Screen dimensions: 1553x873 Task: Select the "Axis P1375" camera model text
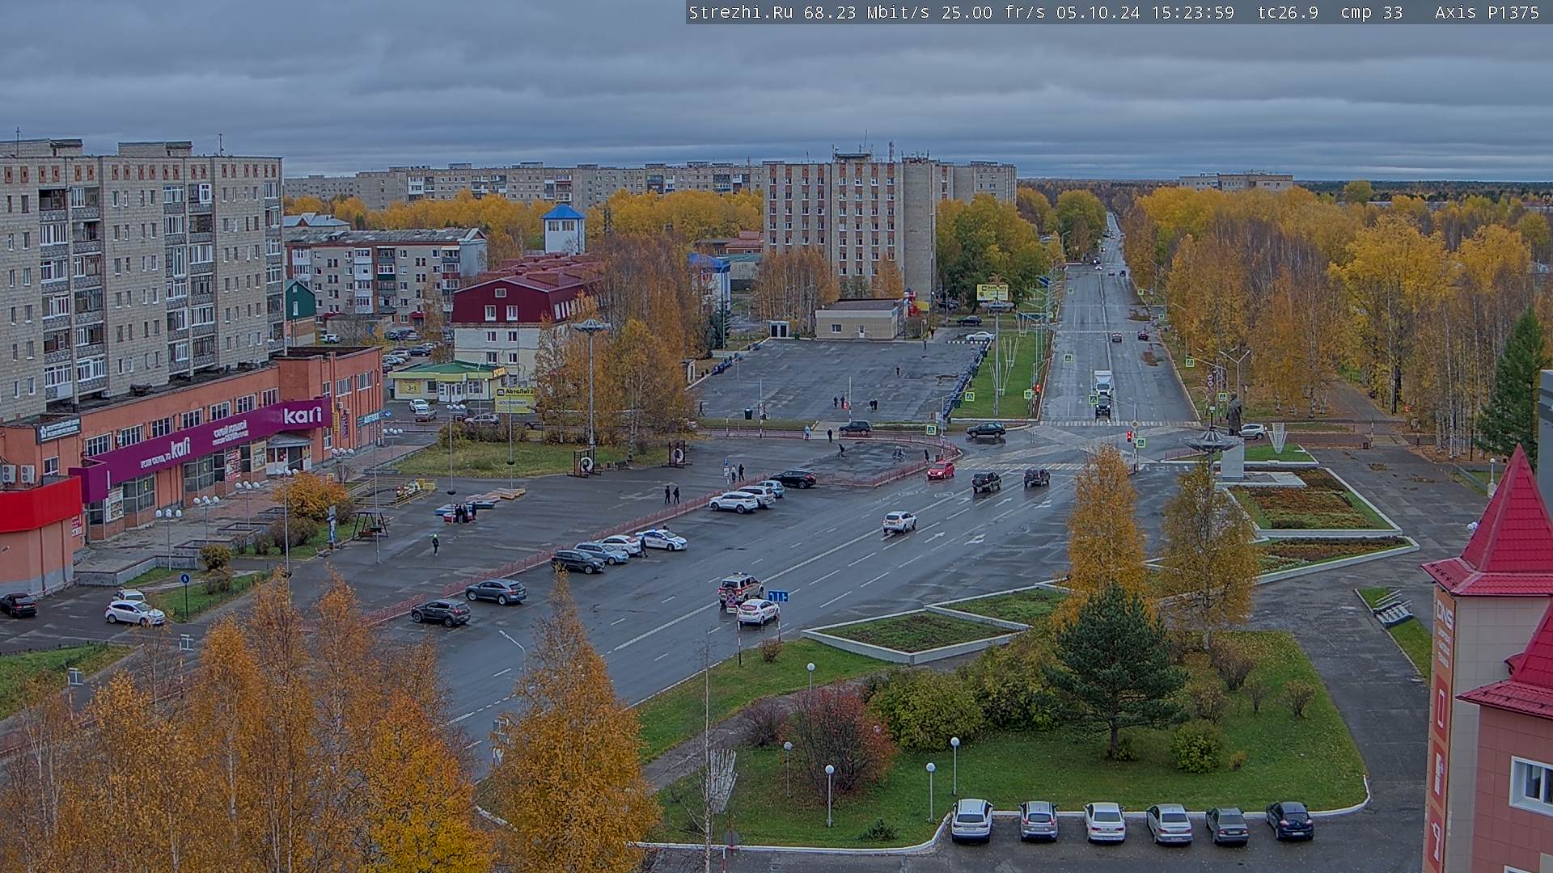(x=1487, y=12)
